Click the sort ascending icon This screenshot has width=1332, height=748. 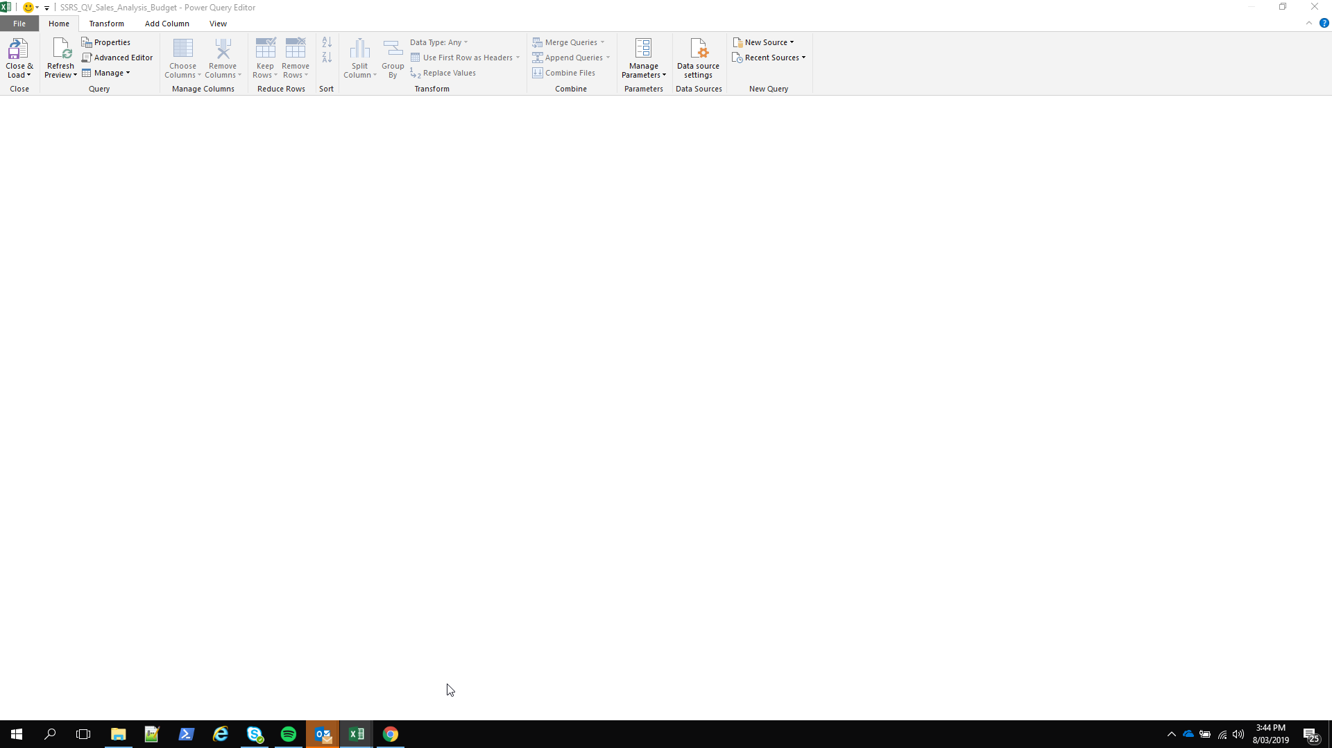point(327,42)
